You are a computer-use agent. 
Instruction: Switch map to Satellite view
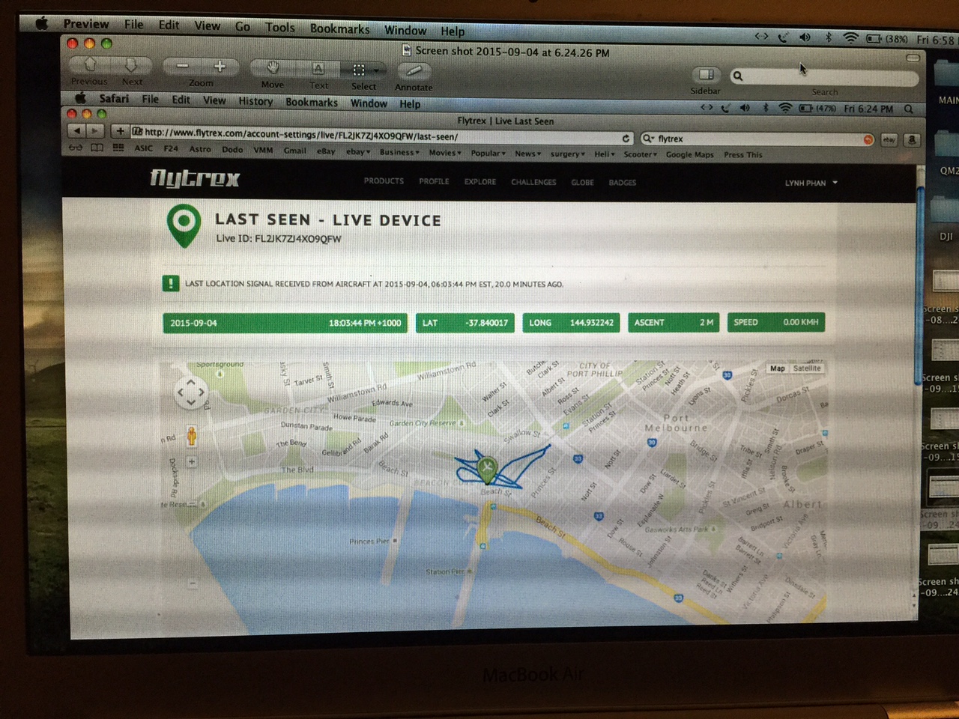[x=807, y=368]
